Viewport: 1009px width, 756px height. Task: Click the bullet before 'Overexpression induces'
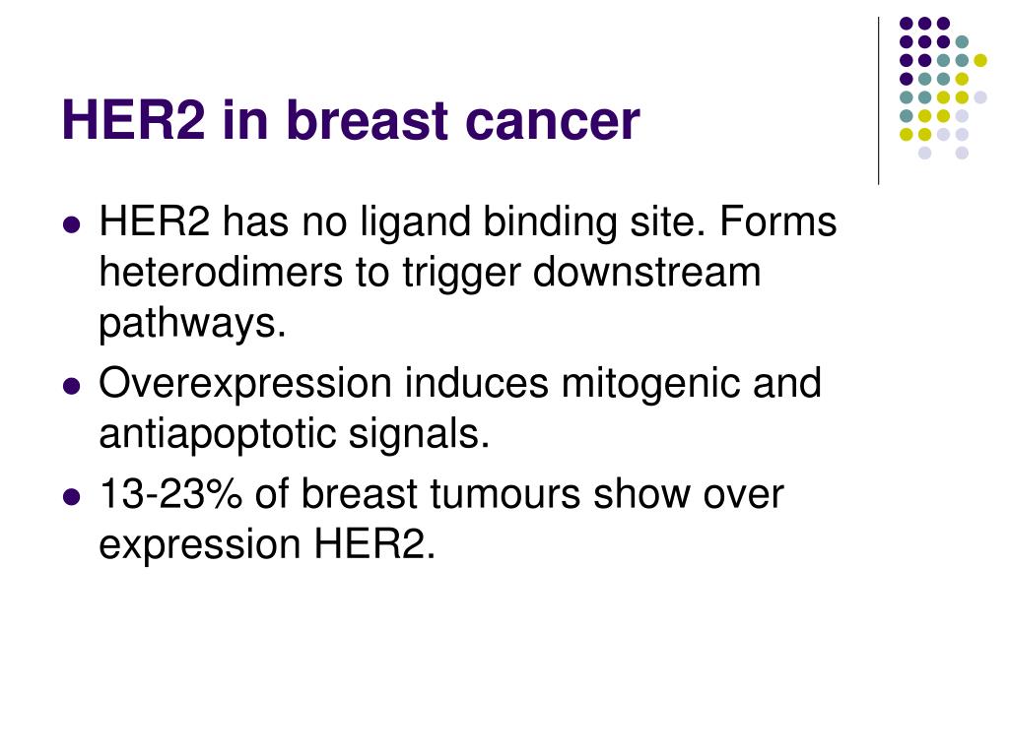[72, 386]
